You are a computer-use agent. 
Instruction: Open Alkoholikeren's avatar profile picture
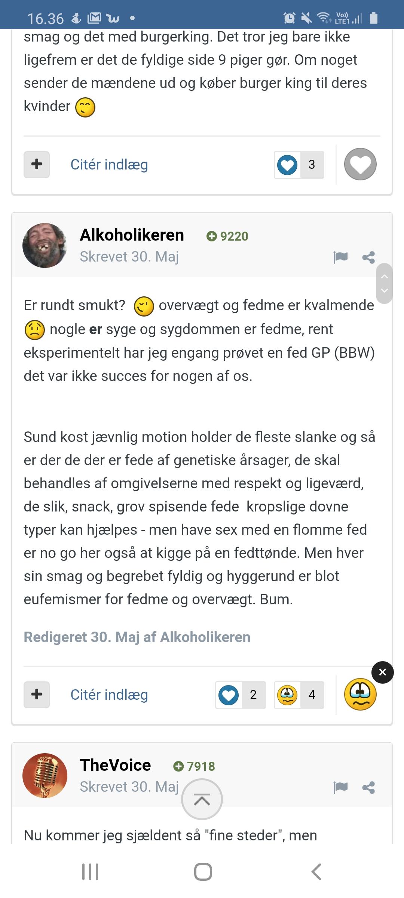click(45, 245)
